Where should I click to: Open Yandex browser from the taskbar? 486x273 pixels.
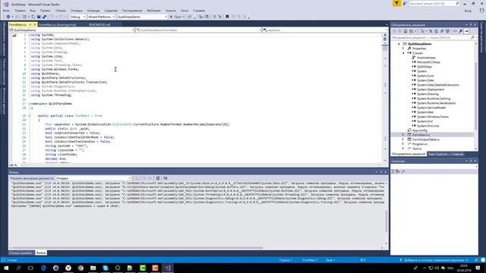[68, 268]
